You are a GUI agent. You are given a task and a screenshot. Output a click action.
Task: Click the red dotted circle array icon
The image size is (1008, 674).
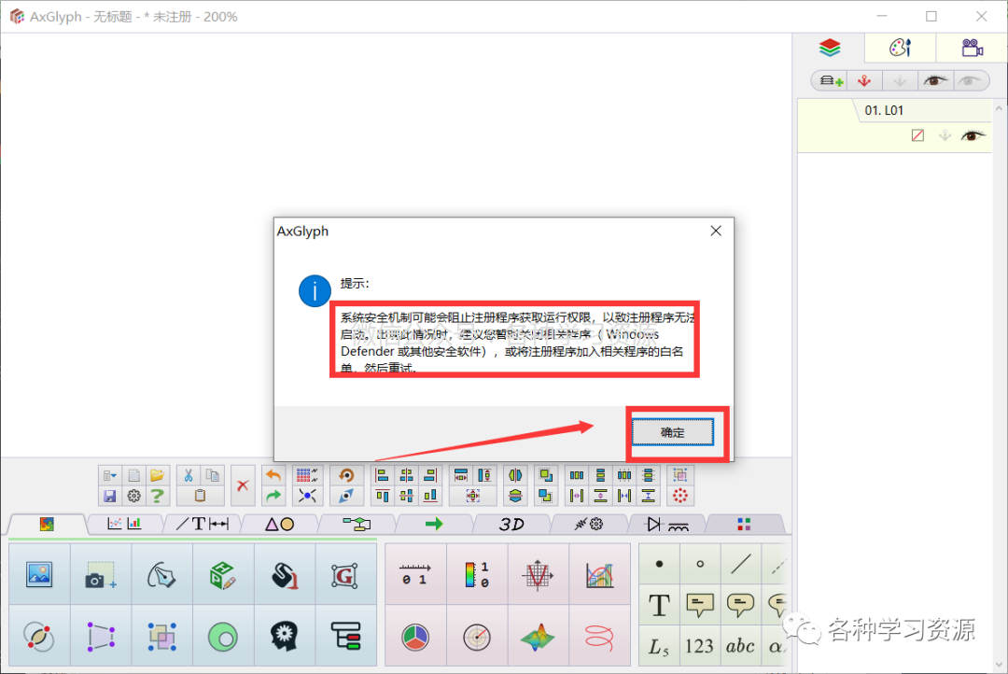(x=680, y=496)
